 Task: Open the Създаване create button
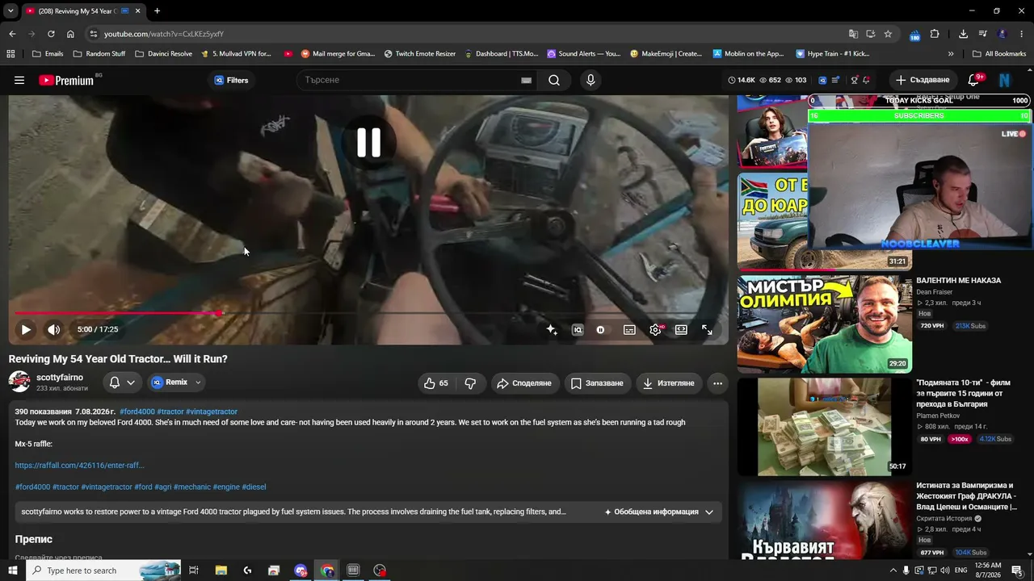[923, 80]
